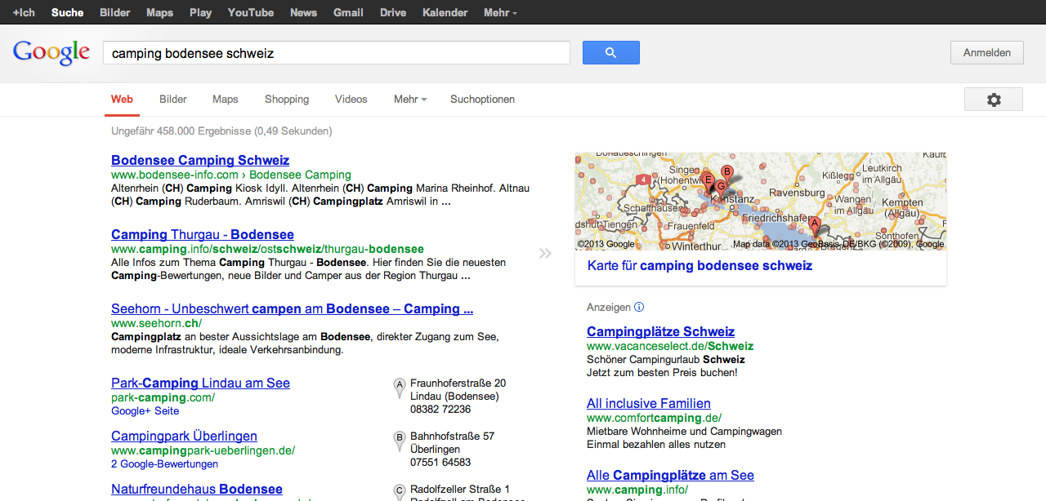Open the Bodensee Camping Schweiz result
This screenshot has height=501, width=1046.
200,161
